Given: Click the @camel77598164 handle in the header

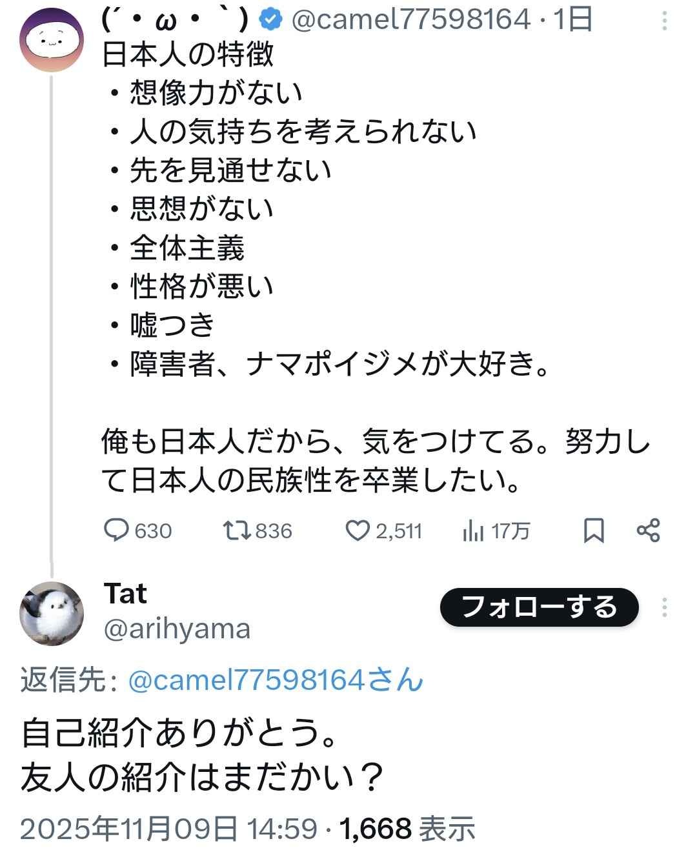Looking at the screenshot, I should coord(410,20).
